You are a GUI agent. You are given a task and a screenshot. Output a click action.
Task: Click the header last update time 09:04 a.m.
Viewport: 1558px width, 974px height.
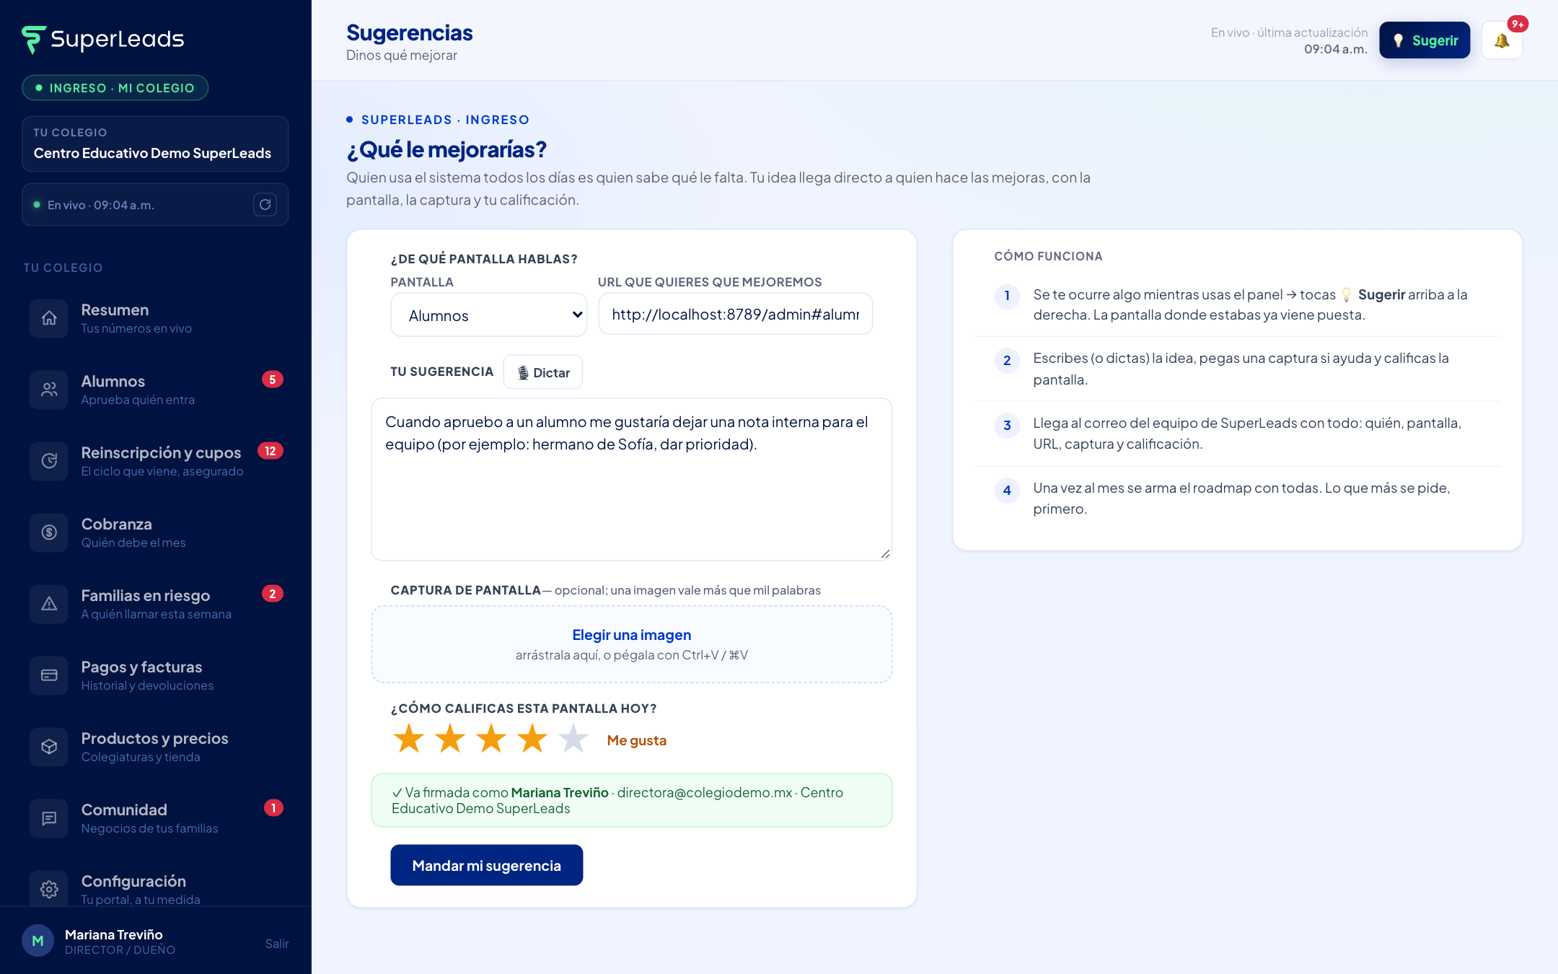tap(1336, 49)
